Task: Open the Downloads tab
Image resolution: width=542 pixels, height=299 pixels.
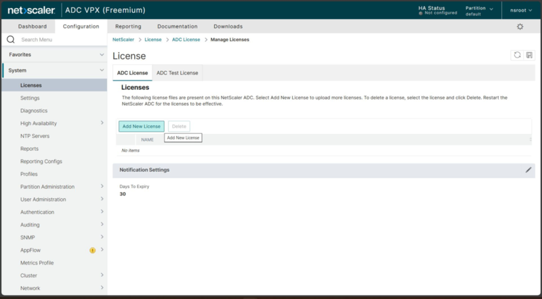Action: click(228, 26)
